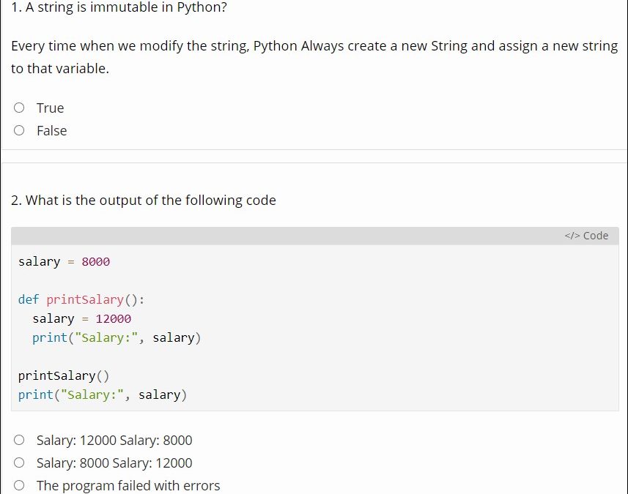
Task: Select the True radio button
Action: pyautogui.click(x=20, y=108)
